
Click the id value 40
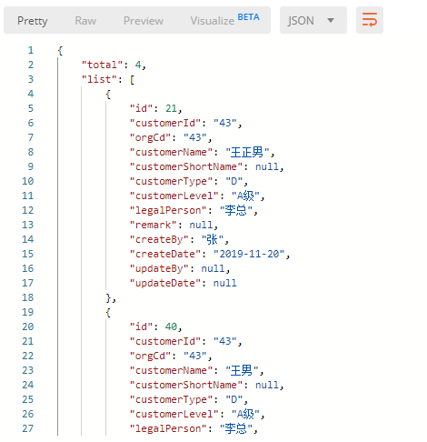(171, 326)
